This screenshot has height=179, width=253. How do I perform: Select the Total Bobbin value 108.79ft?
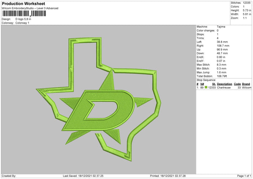pos(222,76)
